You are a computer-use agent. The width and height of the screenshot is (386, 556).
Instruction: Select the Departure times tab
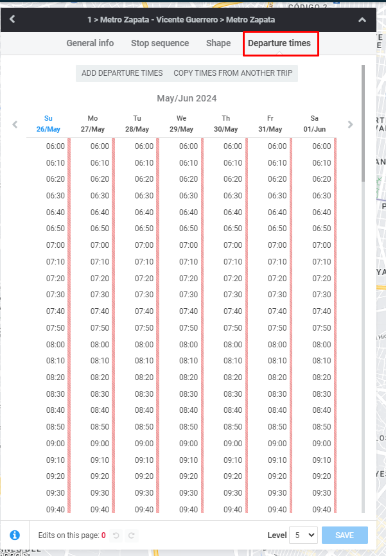click(x=279, y=43)
